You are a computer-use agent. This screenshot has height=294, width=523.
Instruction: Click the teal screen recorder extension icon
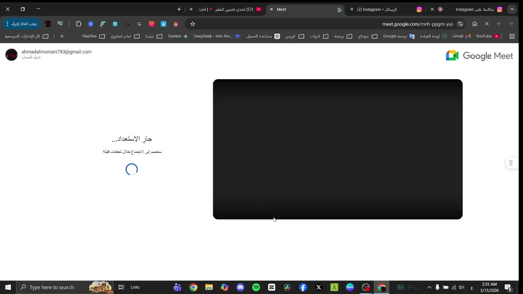point(115,24)
